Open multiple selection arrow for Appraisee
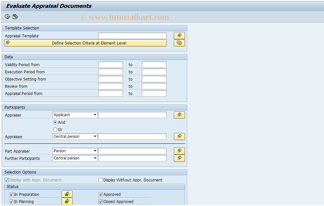This screenshot has height=206, width=324. pyautogui.click(x=179, y=137)
